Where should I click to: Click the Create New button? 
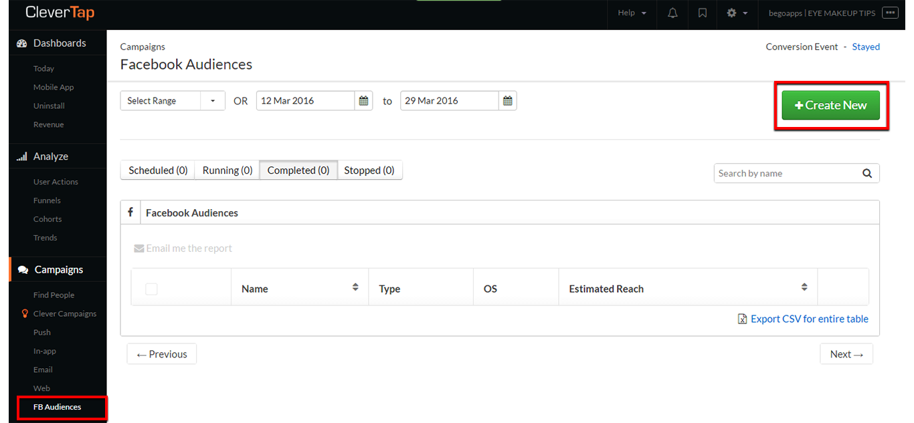tap(831, 106)
